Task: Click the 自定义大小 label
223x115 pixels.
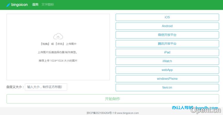Action: click(x=15, y=87)
